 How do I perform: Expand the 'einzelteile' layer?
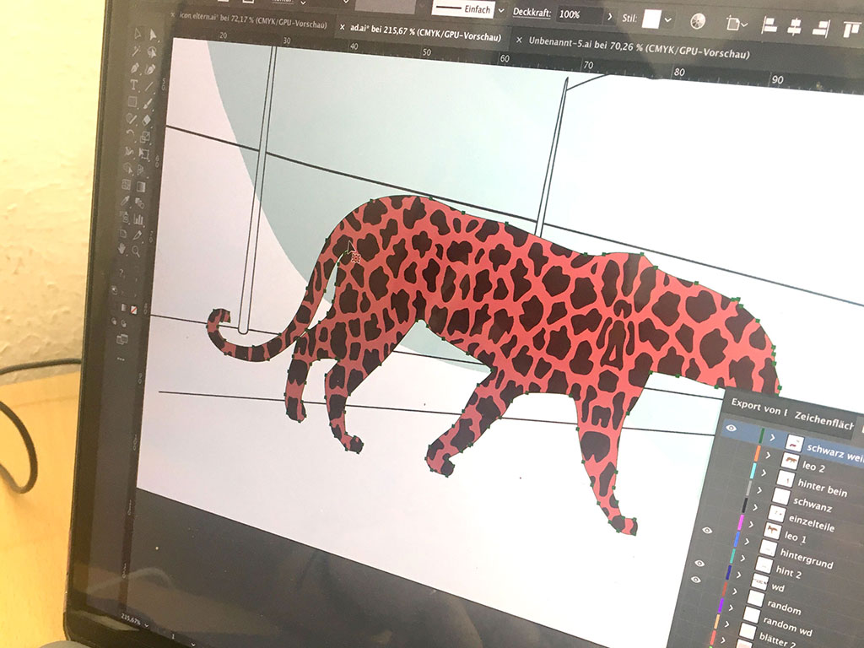[755, 507]
